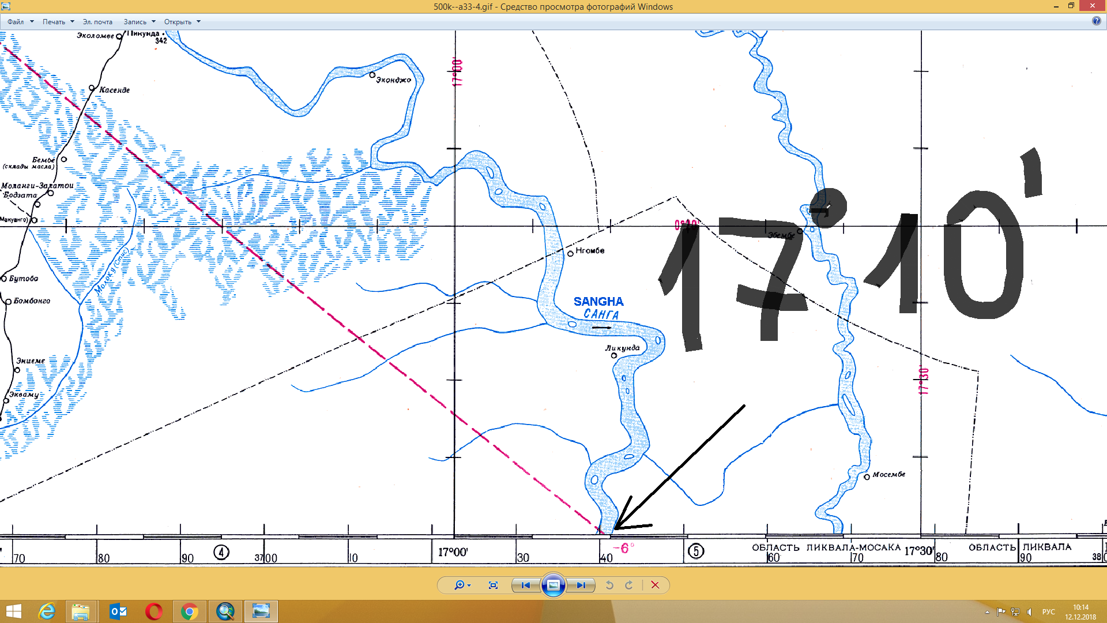The height and width of the screenshot is (623, 1107).
Task: Toggle the volume speaker icon
Action: coord(1029,612)
